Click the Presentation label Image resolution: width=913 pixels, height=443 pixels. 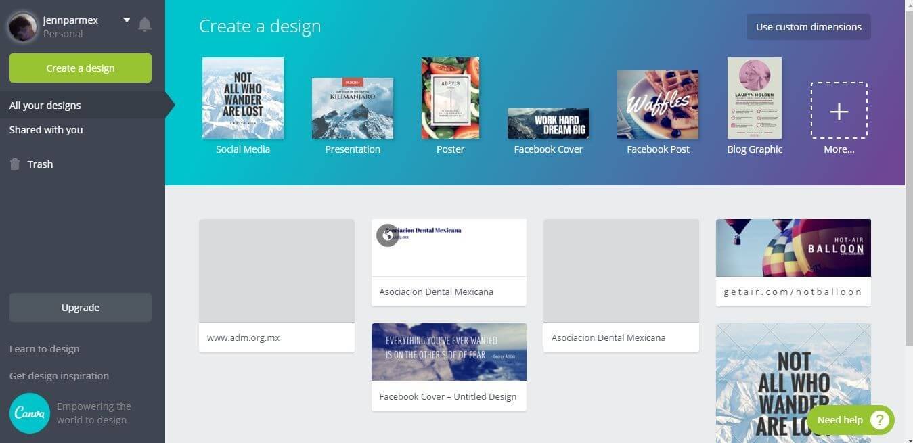(x=353, y=149)
